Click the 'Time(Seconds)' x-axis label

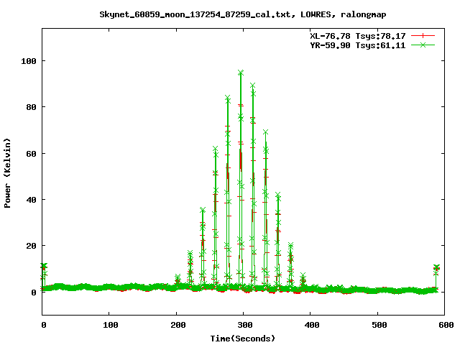pyautogui.click(x=243, y=339)
